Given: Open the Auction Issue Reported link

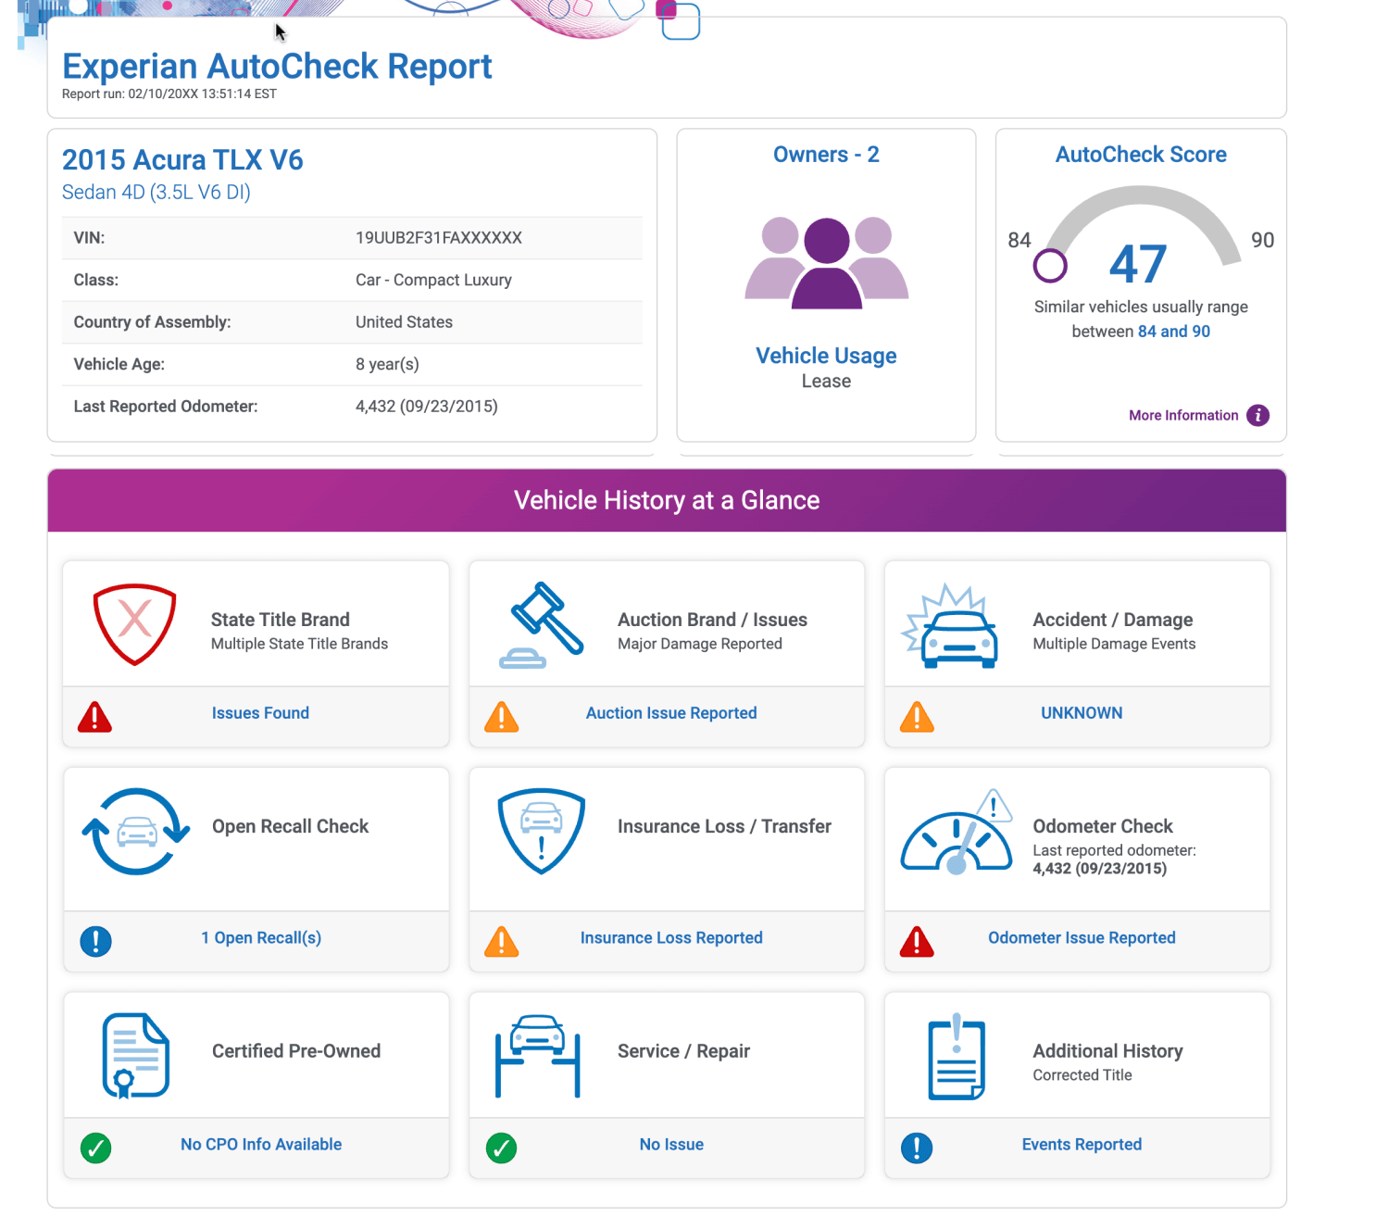Looking at the screenshot, I should tap(670, 712).
